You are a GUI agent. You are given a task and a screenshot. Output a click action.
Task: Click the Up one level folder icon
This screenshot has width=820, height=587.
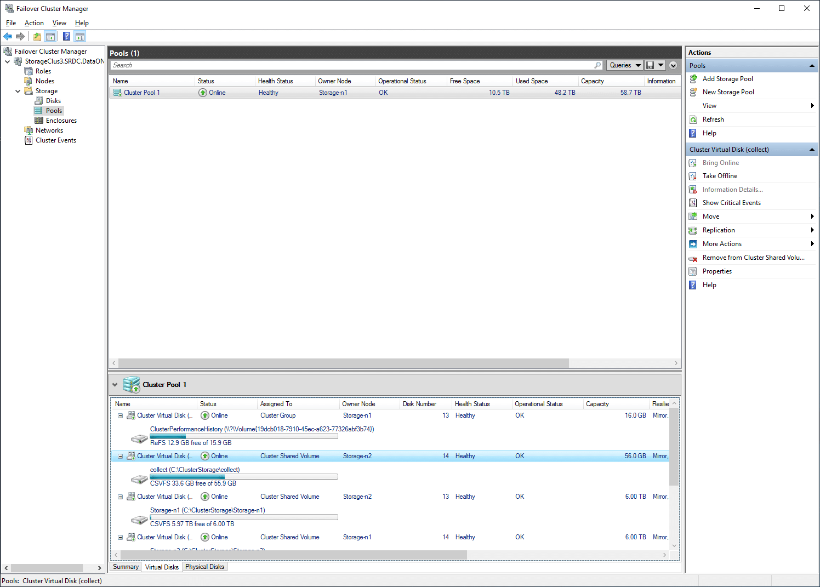[37, 37]
